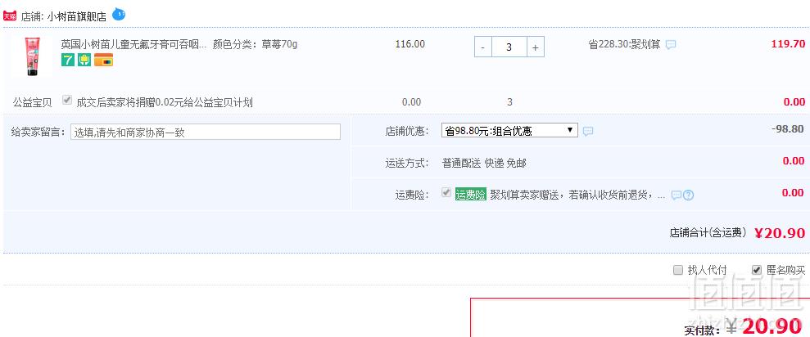Click the comment icon next to 聚划算 discount
810x337 pixels.
coord(671,45)
